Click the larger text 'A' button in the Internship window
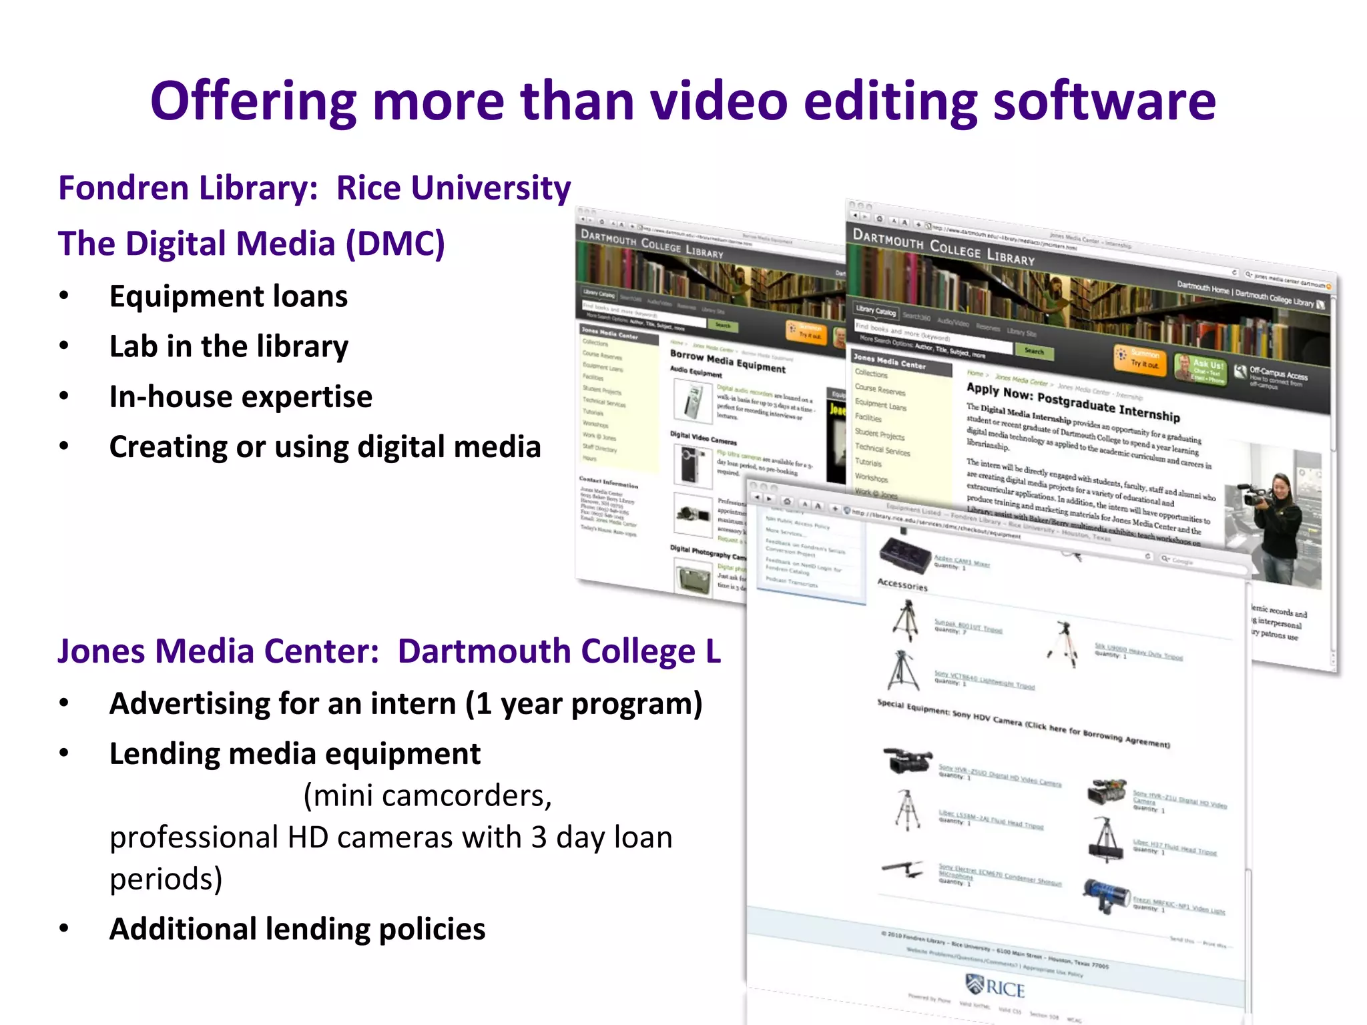Image resolution: width=1367 pixels, height=1025 pixels. [x=905, y=222]
